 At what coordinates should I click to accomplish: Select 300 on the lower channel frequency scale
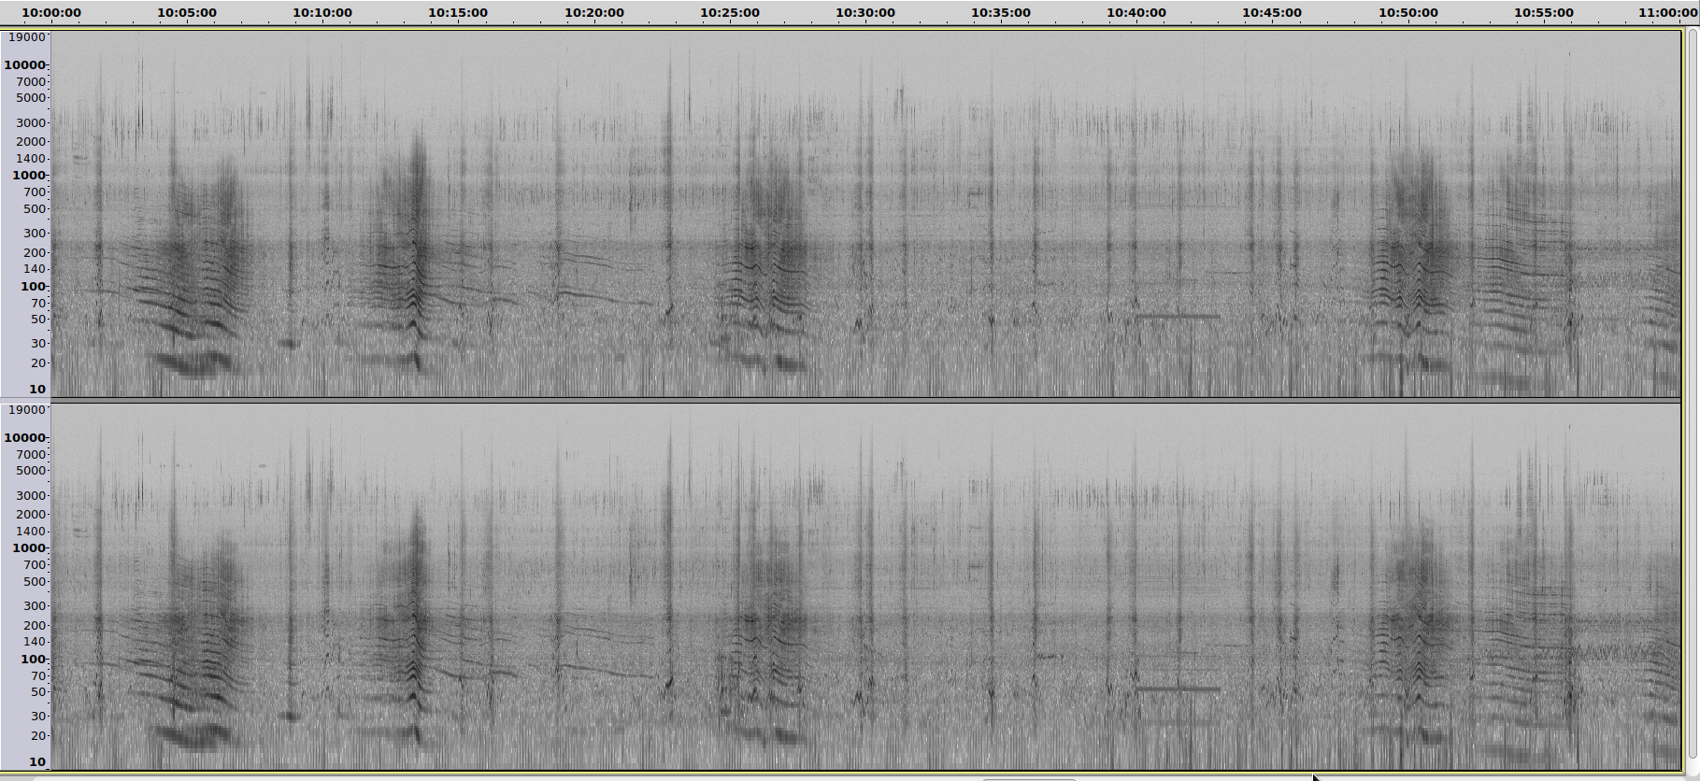coord(35,606)
